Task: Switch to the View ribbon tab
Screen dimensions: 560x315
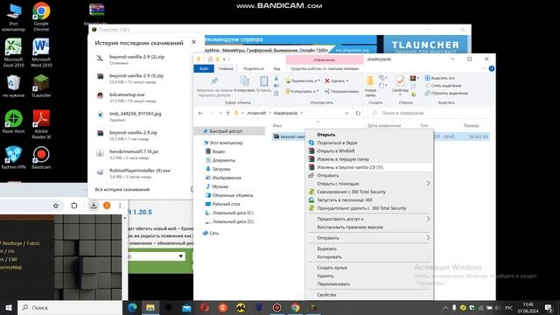Action: coord(276,68)
